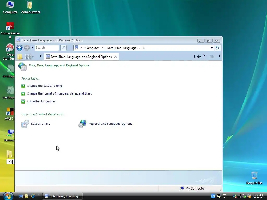This screenshot has width=267, height=200.
Task: Click the globe calendar header icon
Action: pyautogui.click(x=22, y=66)
